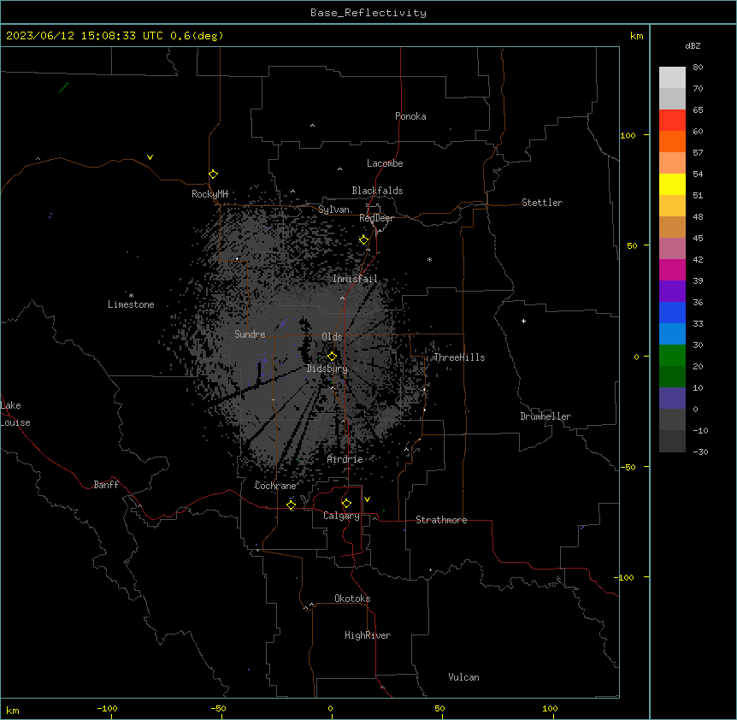Pick the purple 39 dBZ legend color

point(672,291)
